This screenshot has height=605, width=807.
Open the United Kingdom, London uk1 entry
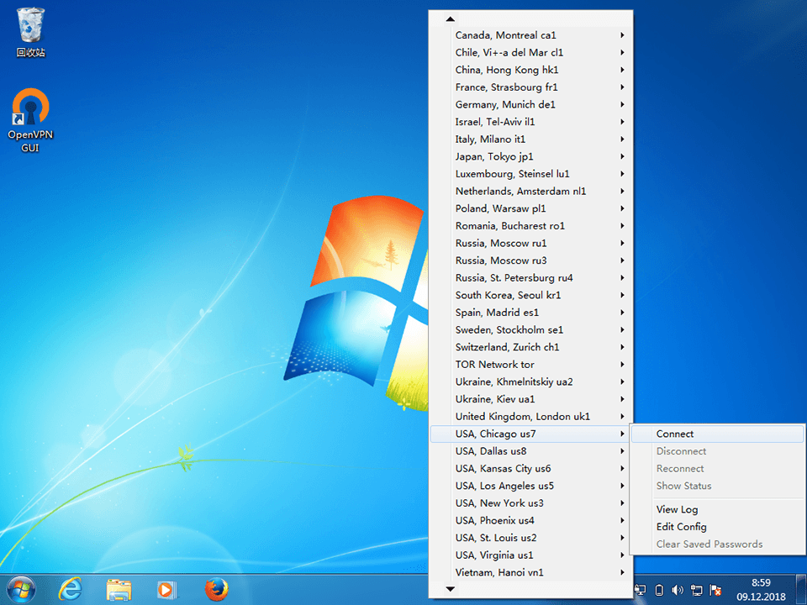coord(530,416)
